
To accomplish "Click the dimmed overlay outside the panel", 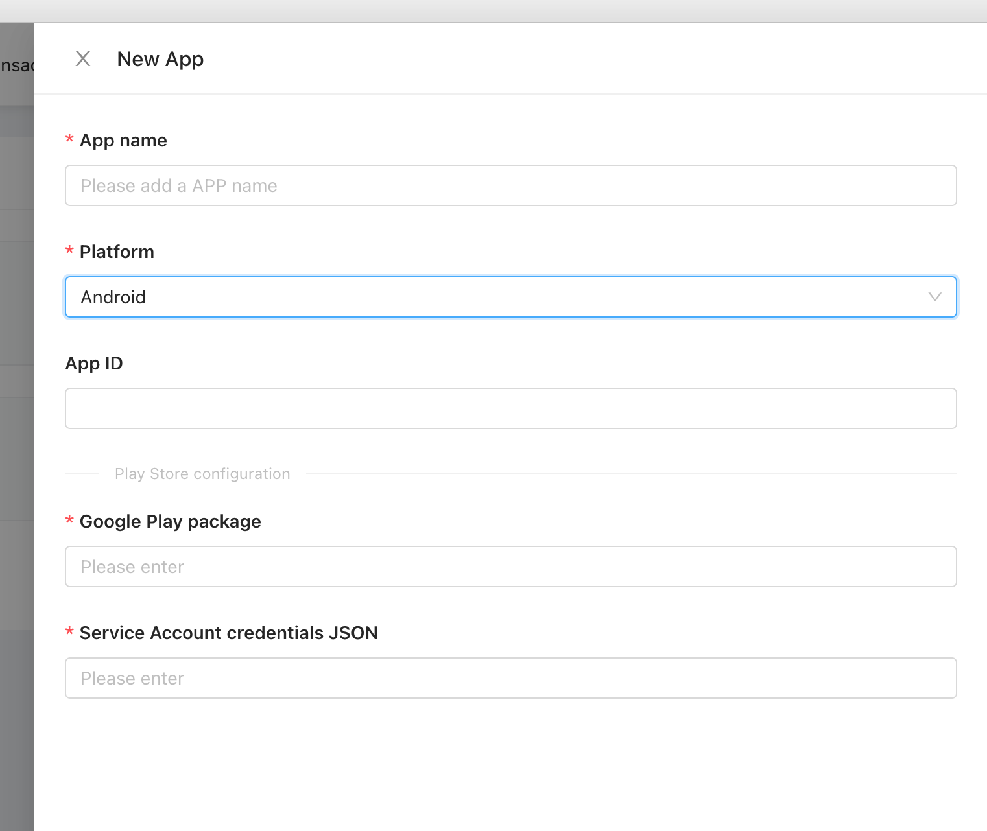I will 16,454.
